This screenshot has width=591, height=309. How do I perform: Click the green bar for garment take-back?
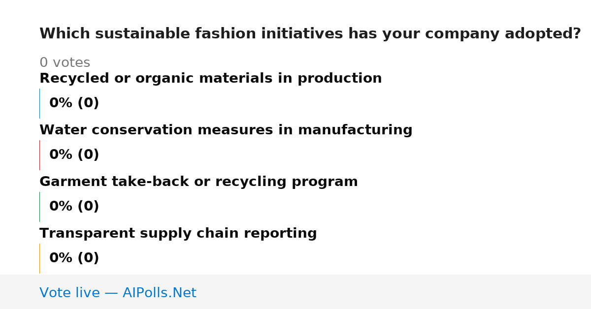point(39,207)
